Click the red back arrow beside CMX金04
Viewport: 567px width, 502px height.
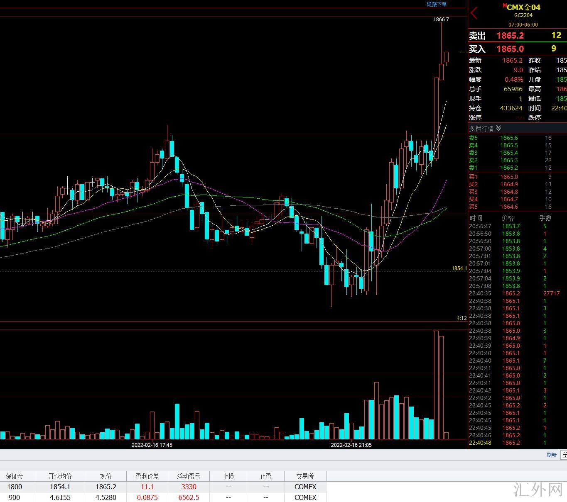tap(474, 13)
